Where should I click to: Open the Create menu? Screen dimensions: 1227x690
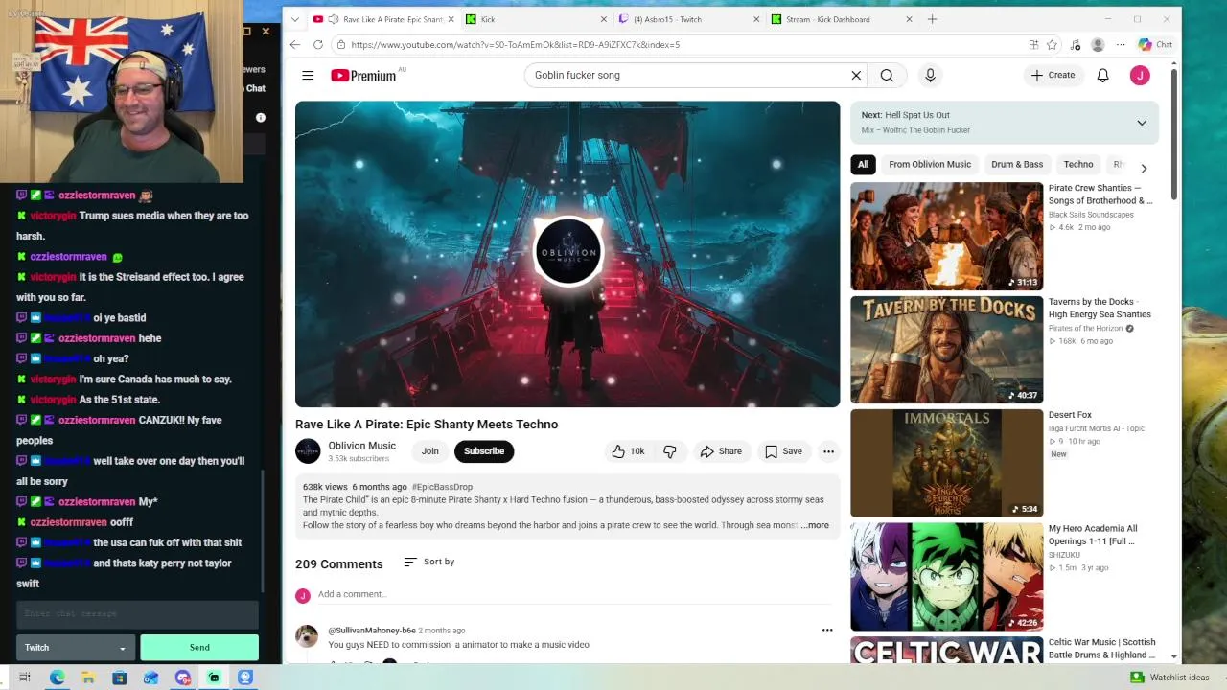(x=1053, y=75)
